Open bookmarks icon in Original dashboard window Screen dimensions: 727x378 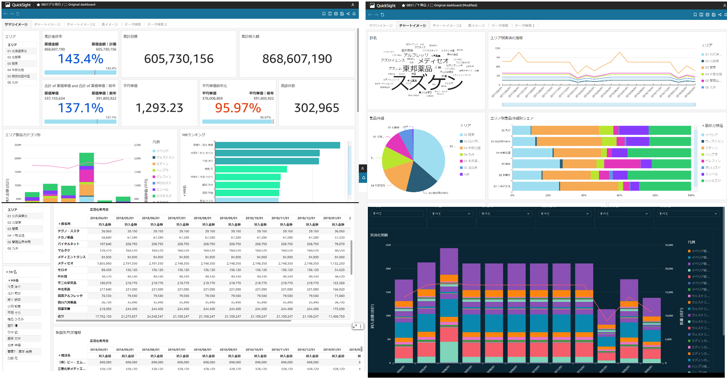(x=324, y=14)
